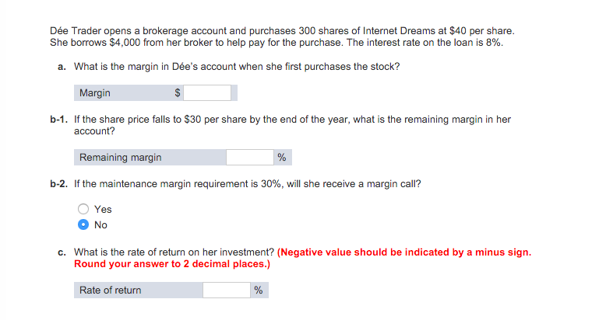Select the Yes radio button
Screen dimensions: 613x320
pos(83,209)
